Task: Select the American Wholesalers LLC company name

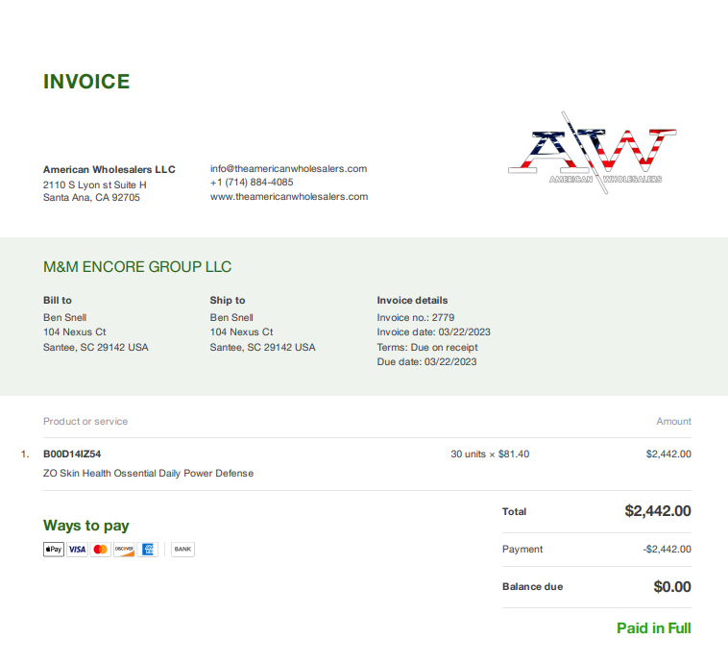Action: click(x=109, y=169)
